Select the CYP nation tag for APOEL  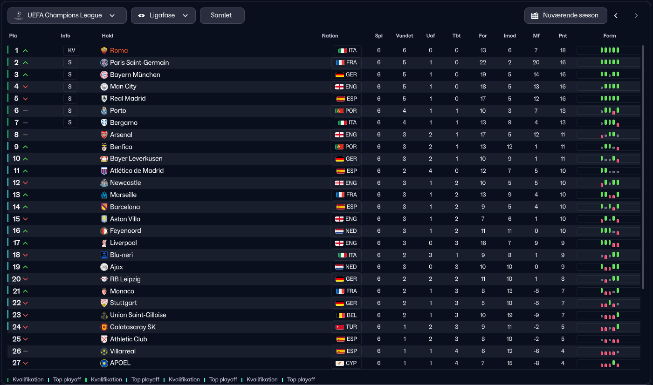[346, 363]
